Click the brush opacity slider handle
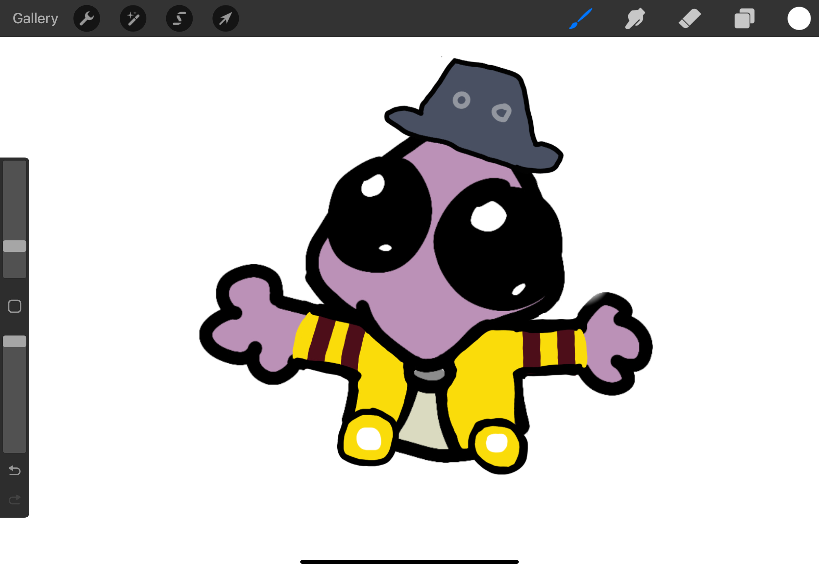The image size is (819, 569). tap(15, 341)
